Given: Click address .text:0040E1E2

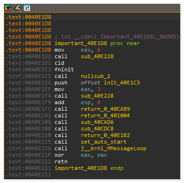Looking at the screenshot, I should click(x=28, y=63).
